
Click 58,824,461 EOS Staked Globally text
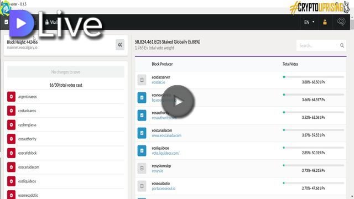coord(168,42)
